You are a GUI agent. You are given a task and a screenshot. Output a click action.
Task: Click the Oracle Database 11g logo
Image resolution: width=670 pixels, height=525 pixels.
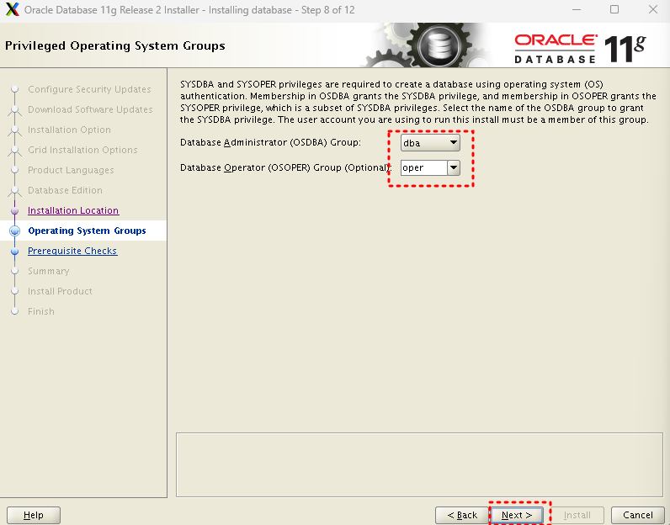pos(580,49)
